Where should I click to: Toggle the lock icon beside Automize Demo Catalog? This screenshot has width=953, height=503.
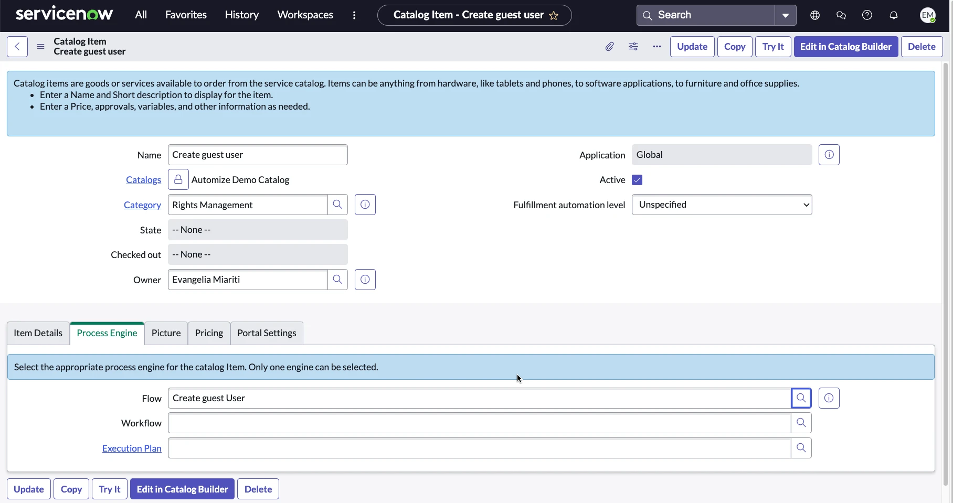178,179
